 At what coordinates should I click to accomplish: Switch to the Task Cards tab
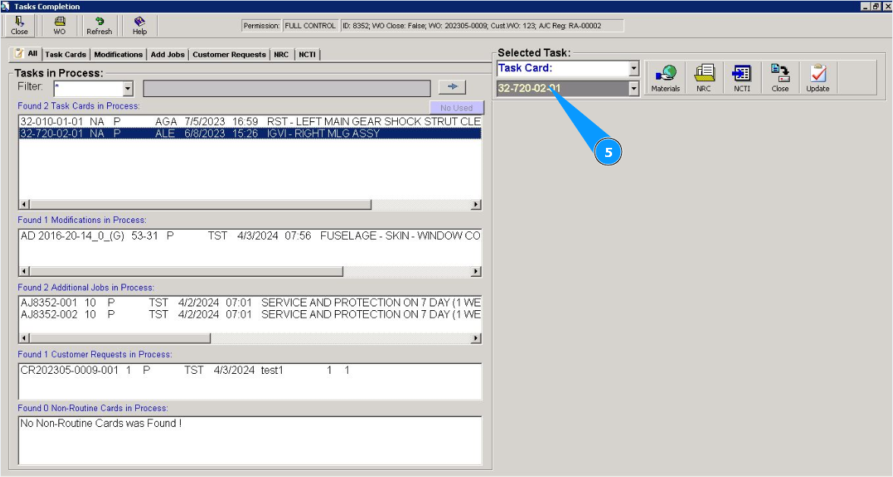(65, 55)
